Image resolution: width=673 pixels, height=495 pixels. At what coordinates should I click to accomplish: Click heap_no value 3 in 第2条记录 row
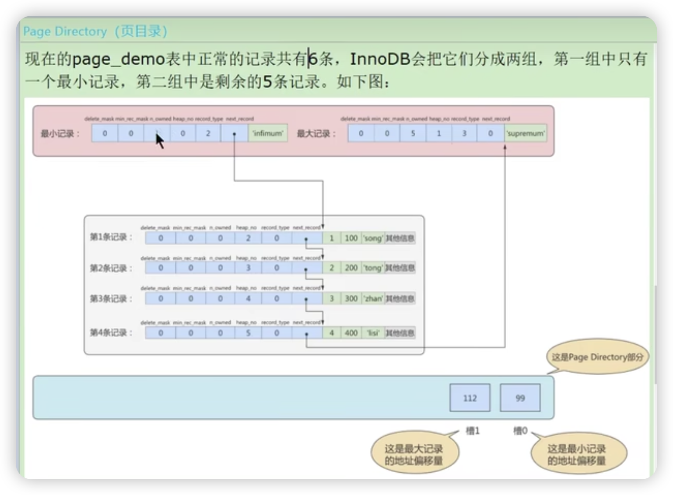pyautogui.click(x=248, y=268)
